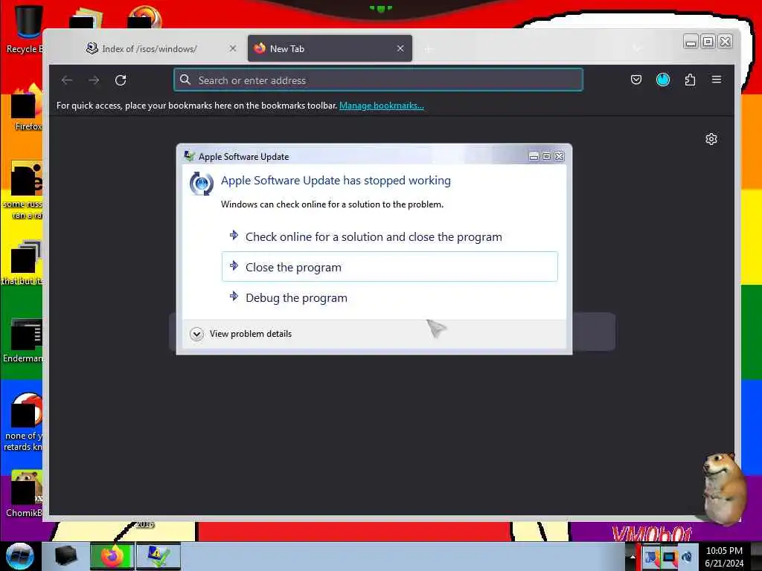Minimize the Firefox window
The height and width of the screenshot is (571, 762).
(x=691, y=42)
